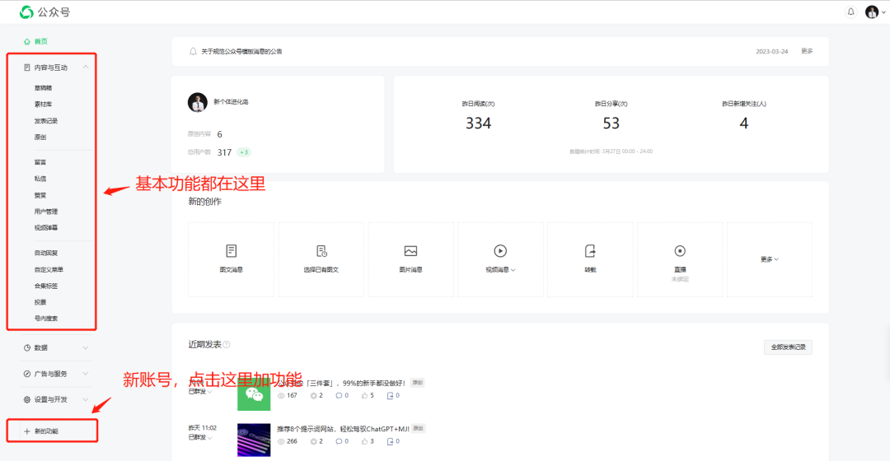Collapse the 内容与互动 sidebar section
The height and width of the screenshot is (461, 890).
pos(86,68)
